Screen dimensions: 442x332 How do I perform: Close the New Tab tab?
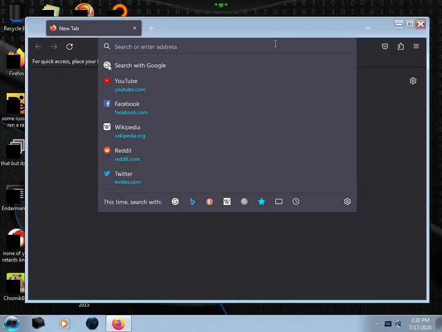[x=135, y=28]
